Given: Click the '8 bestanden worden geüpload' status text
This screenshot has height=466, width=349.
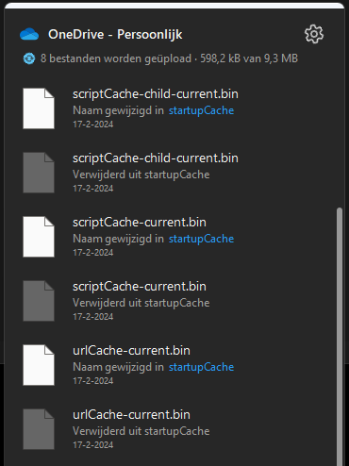Looking at the screenshot, I should coord(116,58).
